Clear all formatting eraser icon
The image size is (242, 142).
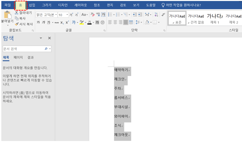(x=92, y=15)
